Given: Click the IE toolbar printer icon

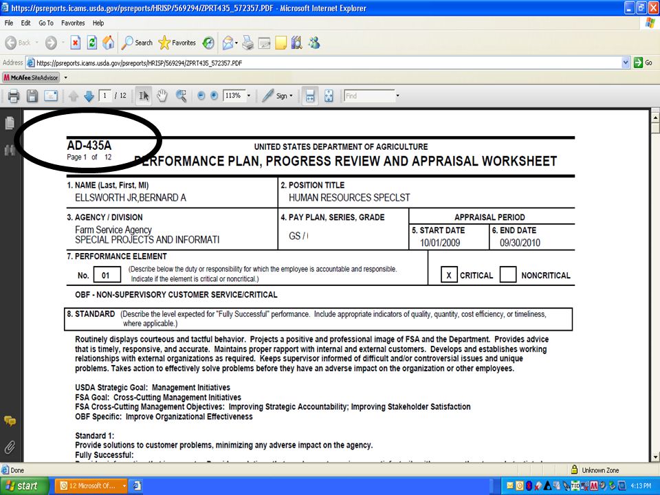Looking at the screenshot, I should [248, 43].
